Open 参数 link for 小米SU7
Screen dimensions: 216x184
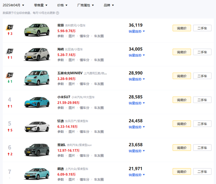(x=60, y=108)
